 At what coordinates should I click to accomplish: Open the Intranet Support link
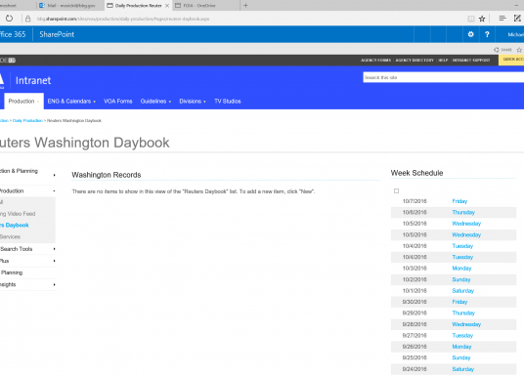pos(471,61)
